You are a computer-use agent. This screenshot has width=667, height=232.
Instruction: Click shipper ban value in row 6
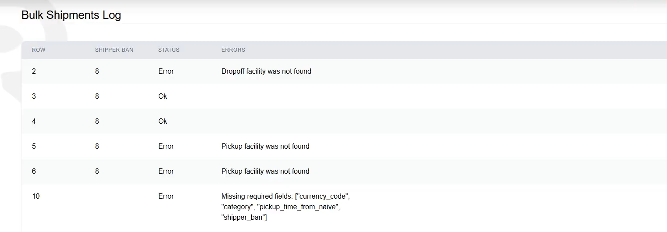pos(97,171)
